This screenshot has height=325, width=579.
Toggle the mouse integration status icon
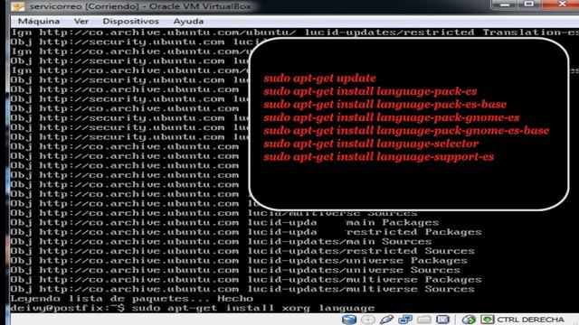click(x=469, y=320)
